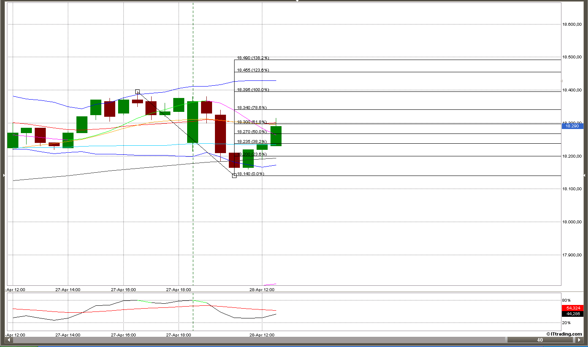Click 27-Apr 14:00 under the price chart
Viewport: 588px width, 347px height.
tap(68, 290)
